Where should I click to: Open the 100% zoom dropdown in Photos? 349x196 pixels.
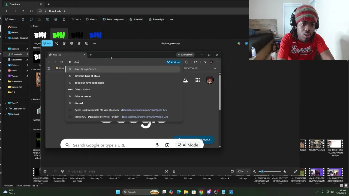tap(243, 171)
